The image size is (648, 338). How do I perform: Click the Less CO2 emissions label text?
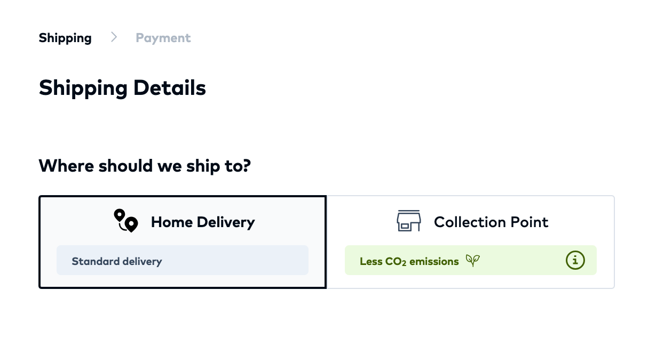pos(409,261)
